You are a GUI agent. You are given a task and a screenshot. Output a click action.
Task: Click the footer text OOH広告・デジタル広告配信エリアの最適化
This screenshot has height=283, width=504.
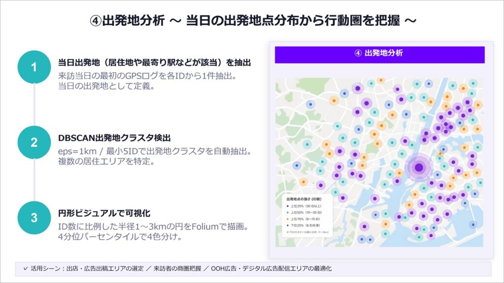(271, 269)
